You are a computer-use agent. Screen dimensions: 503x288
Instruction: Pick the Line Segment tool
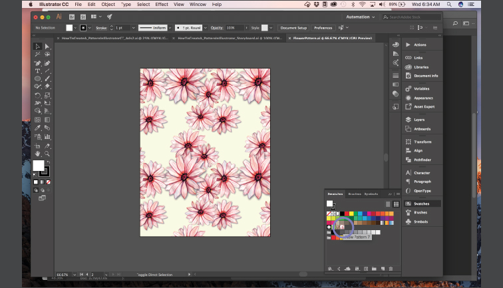click(x=47, y=71)
